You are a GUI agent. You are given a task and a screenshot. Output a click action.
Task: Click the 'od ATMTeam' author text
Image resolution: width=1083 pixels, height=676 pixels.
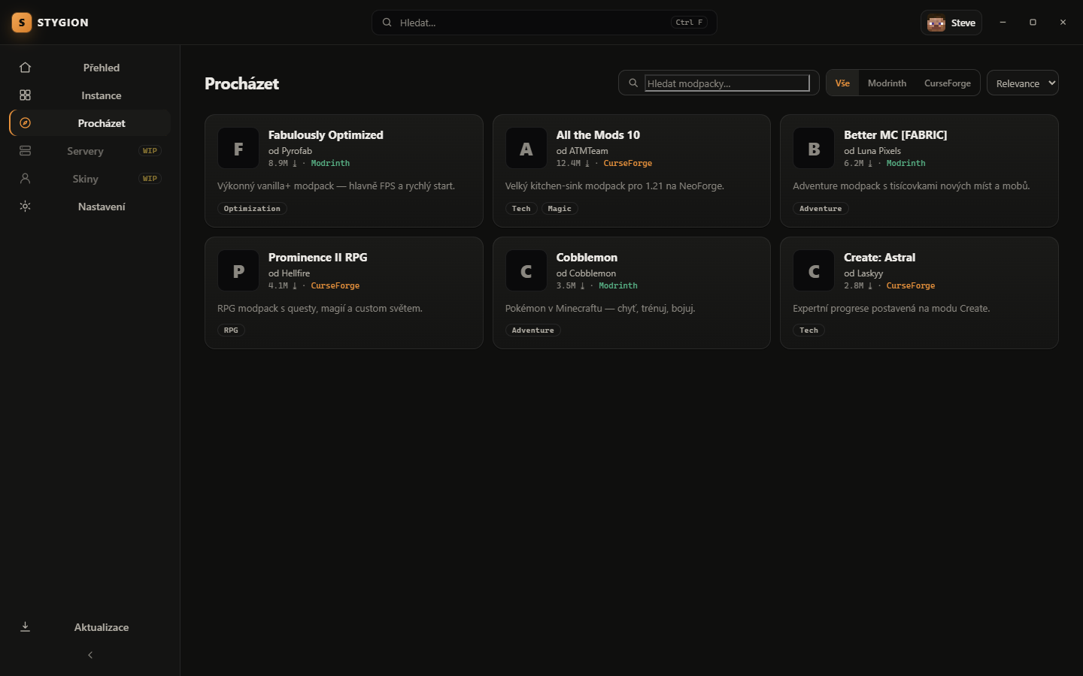click(x=582, y=151)
